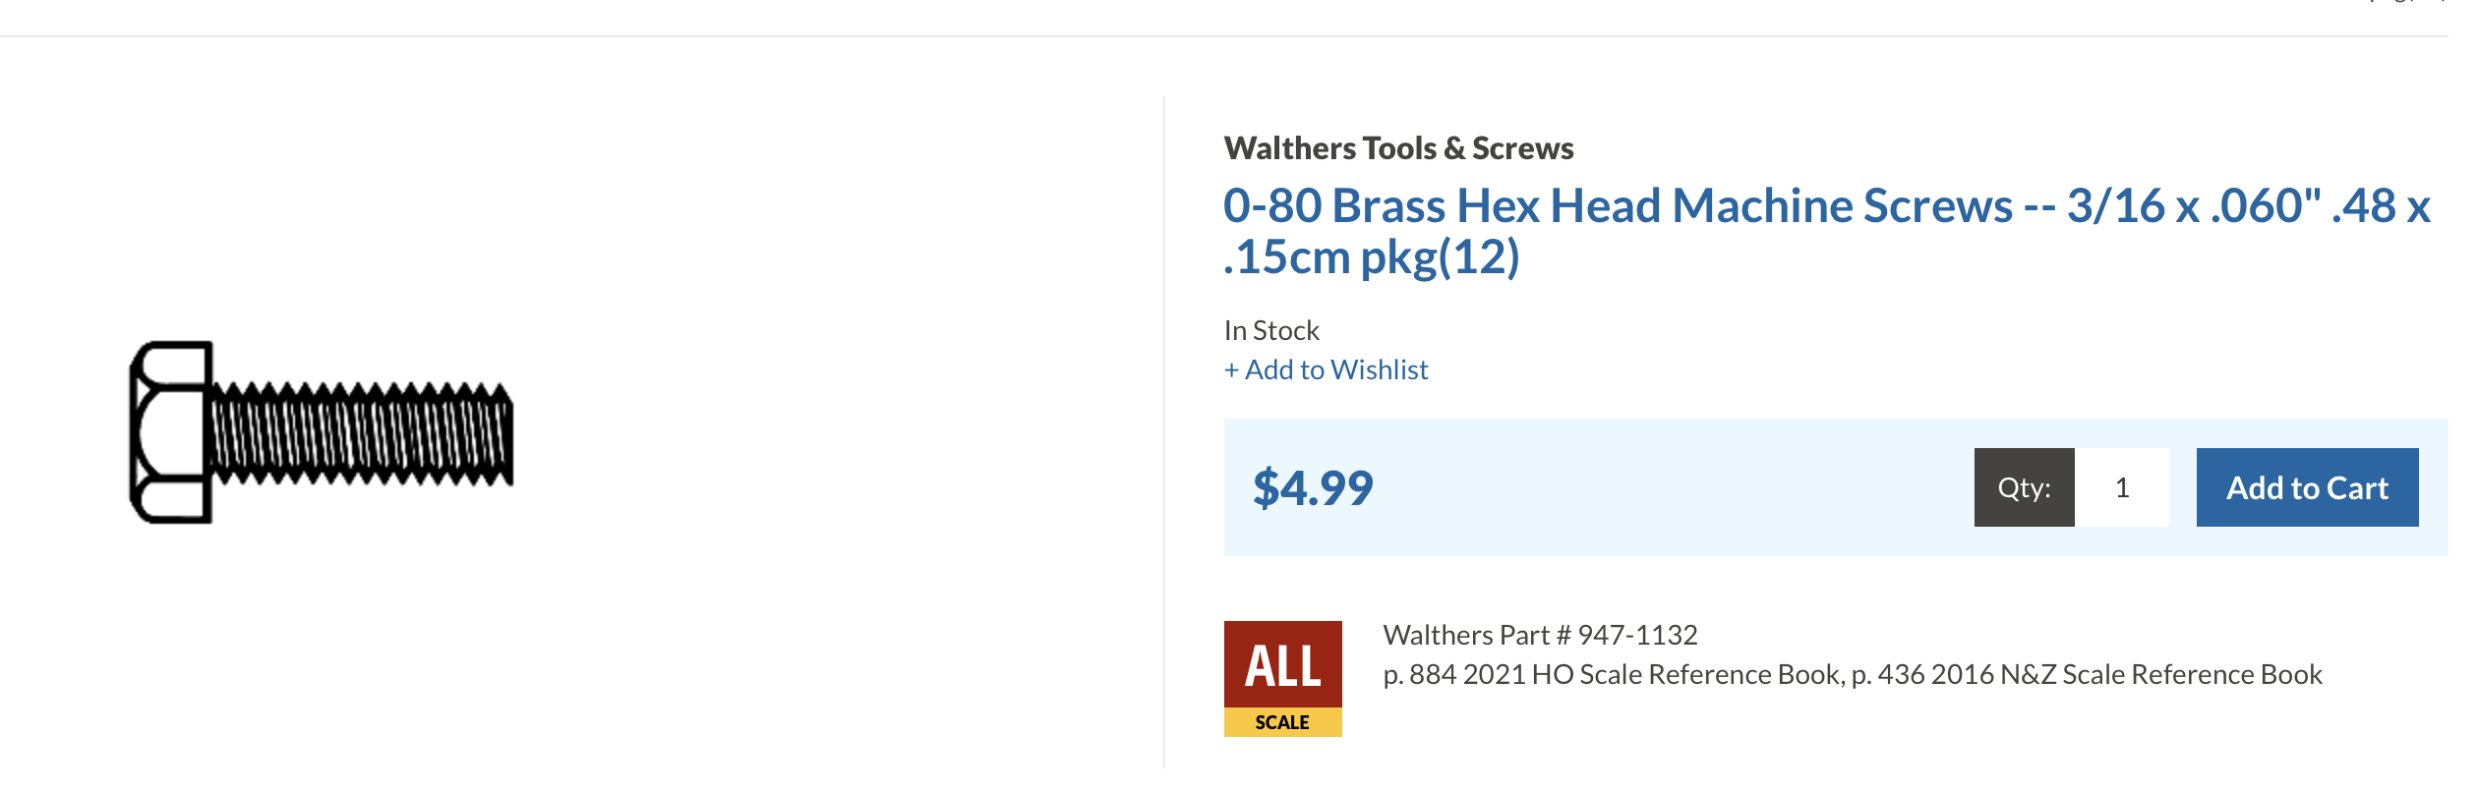Click the yellow SCALE strip on the badge

click(x=1282, y=722)
